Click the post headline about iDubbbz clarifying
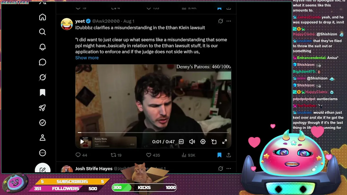Viewport: 347px width, 195px height. coord(140,28)
